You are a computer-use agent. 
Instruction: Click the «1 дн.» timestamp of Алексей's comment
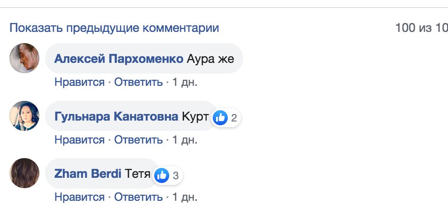click(x=185, y=82)
